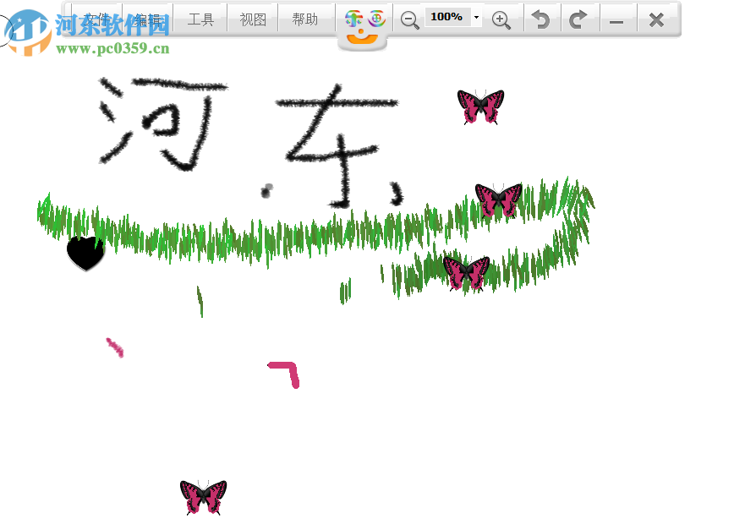
Task: Close the drawing application
Action: click(656, 19)
